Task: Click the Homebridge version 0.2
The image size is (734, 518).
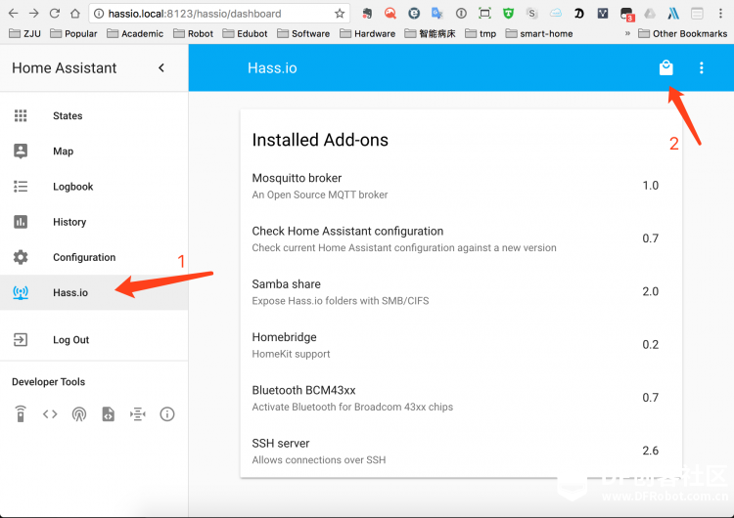Action: pyautogui.click(x=650, y=344)
